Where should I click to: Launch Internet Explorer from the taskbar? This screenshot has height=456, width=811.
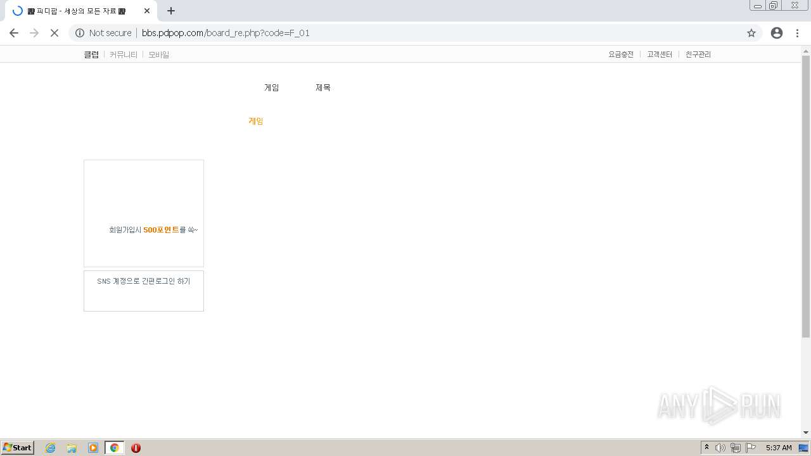click(51, 448)
